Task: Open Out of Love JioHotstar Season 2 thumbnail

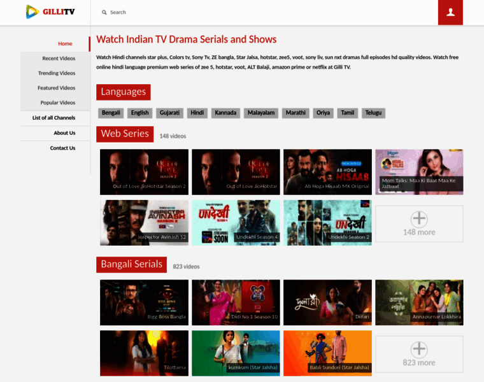Action: pos(144,172)
